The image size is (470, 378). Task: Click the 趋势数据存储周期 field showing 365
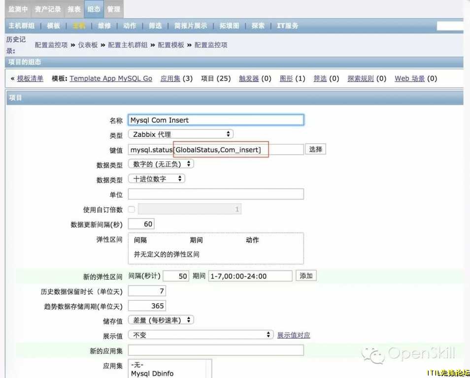pos(147,306)
